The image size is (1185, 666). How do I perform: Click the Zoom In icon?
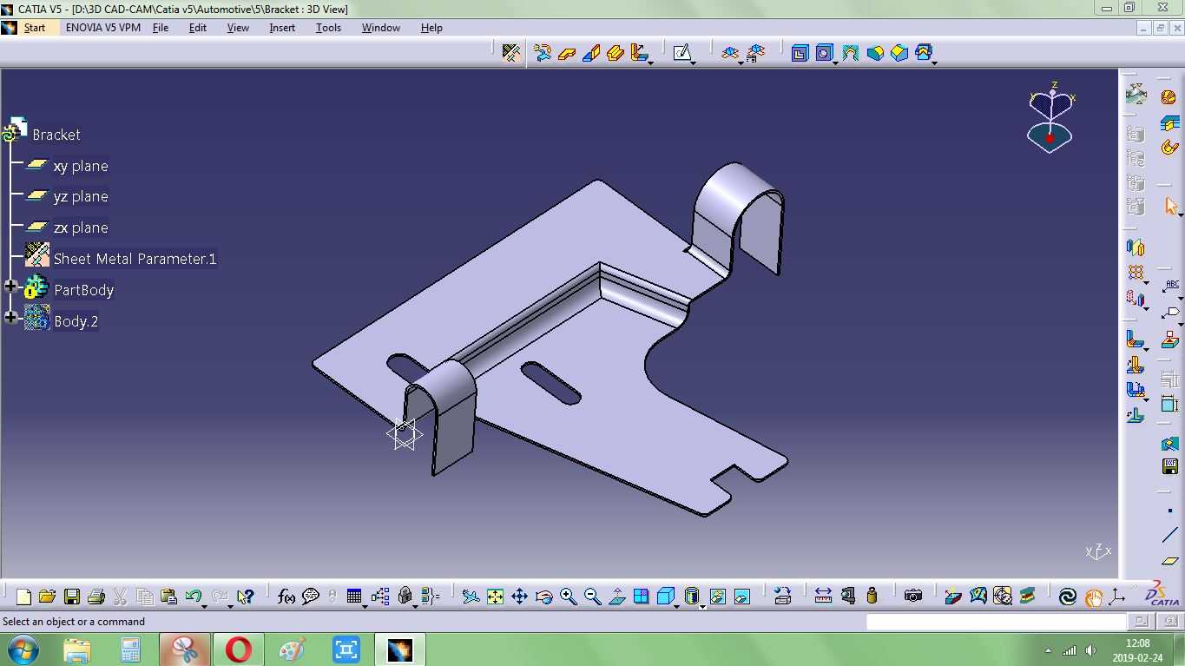click(568, 597)
